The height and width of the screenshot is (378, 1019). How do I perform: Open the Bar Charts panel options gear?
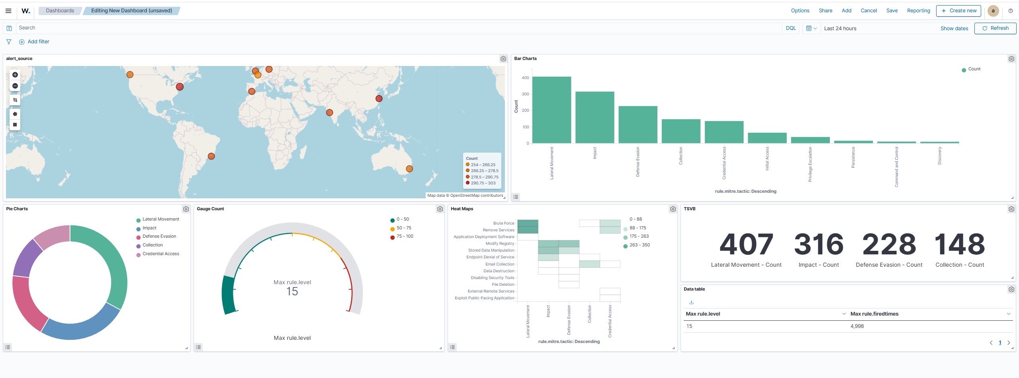[x=1011, y=59]
